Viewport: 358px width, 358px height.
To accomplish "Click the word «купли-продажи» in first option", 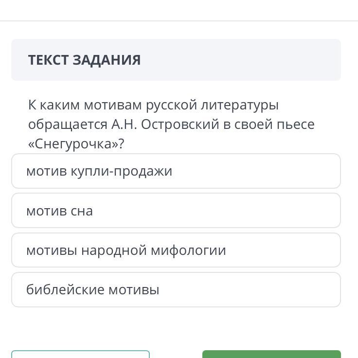I will tap(121, 171).
